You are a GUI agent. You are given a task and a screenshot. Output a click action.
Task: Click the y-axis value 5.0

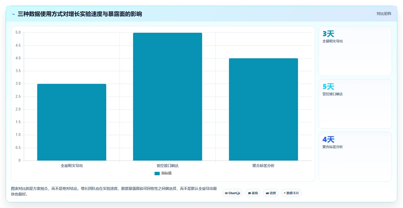click(x=18, y=32)
